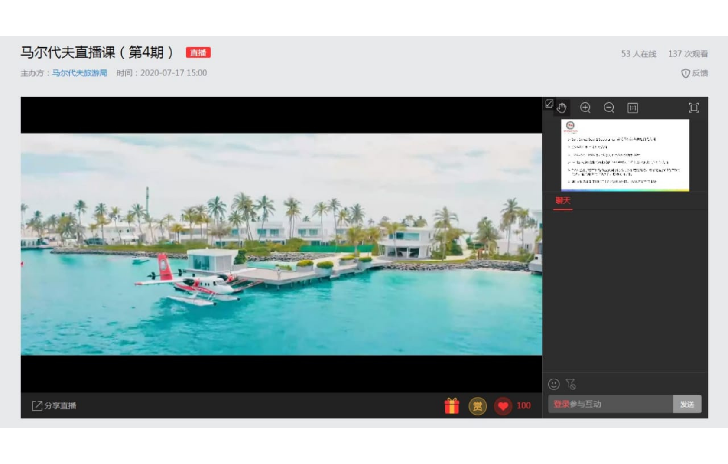Open 马尔代夫旅游局 organizer link
Viewport: 728px width, 464px height.
point(80,73)
